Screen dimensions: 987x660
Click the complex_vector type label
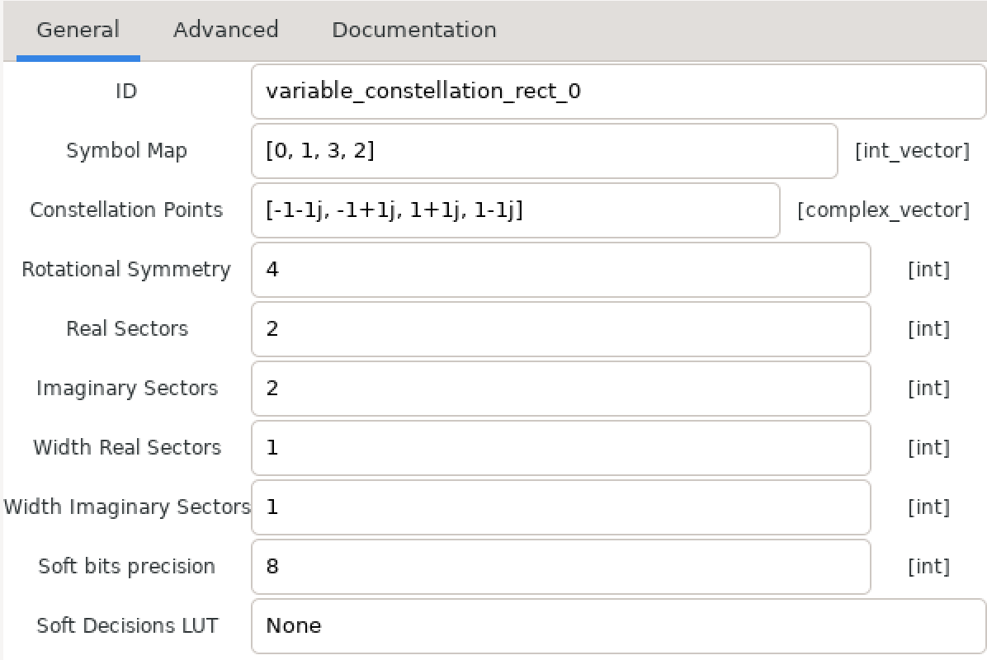click(883, 210)
